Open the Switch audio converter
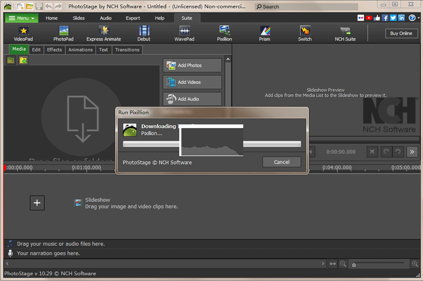 pos(305,33)
